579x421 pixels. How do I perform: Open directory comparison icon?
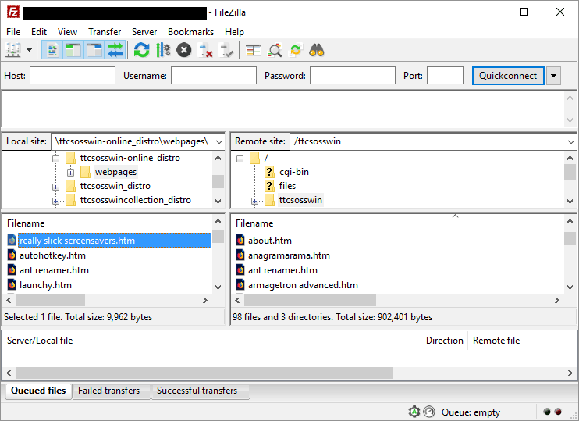pyautogui.click(x=253, y=51)
